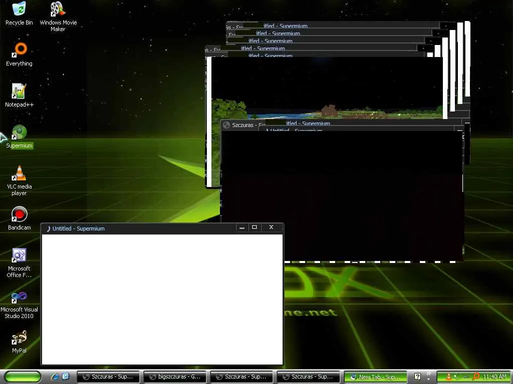
Task: Click the language bar restore icon
Action: (429, 373)
